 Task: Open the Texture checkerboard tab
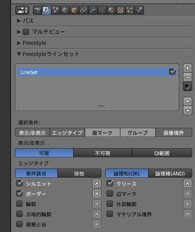click(120, 10)
